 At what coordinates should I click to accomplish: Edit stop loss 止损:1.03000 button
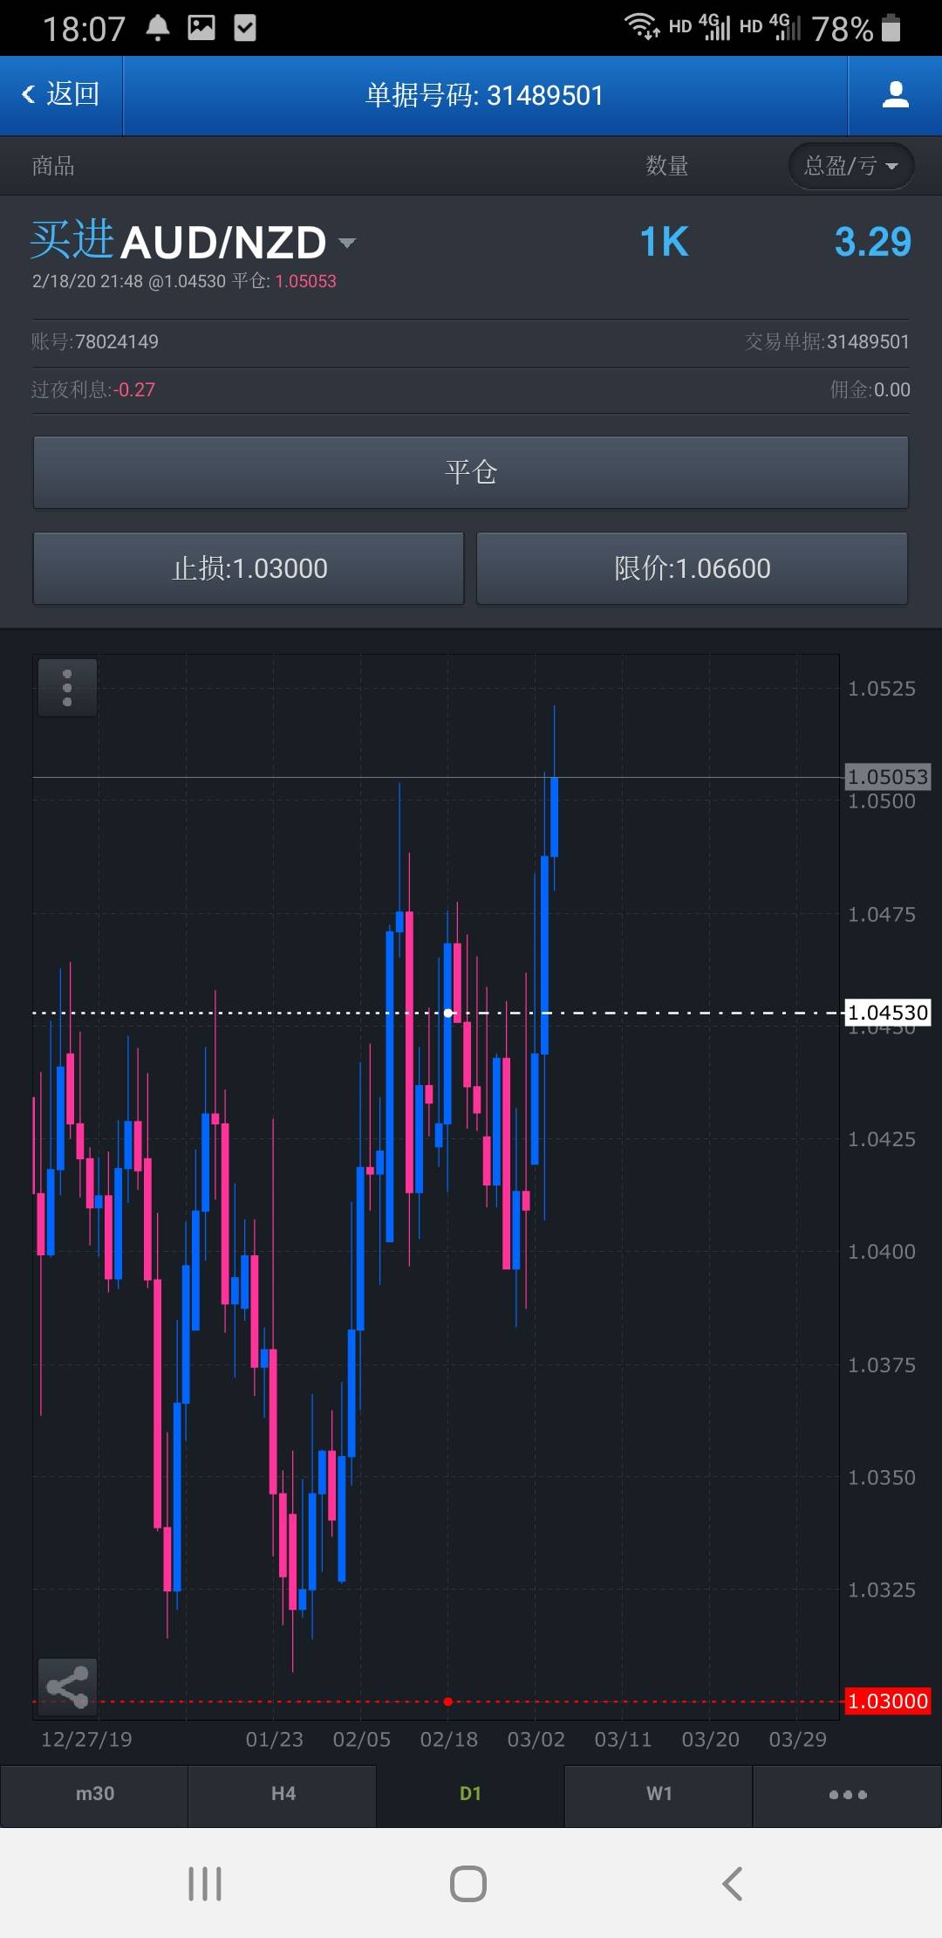point(249,568)
